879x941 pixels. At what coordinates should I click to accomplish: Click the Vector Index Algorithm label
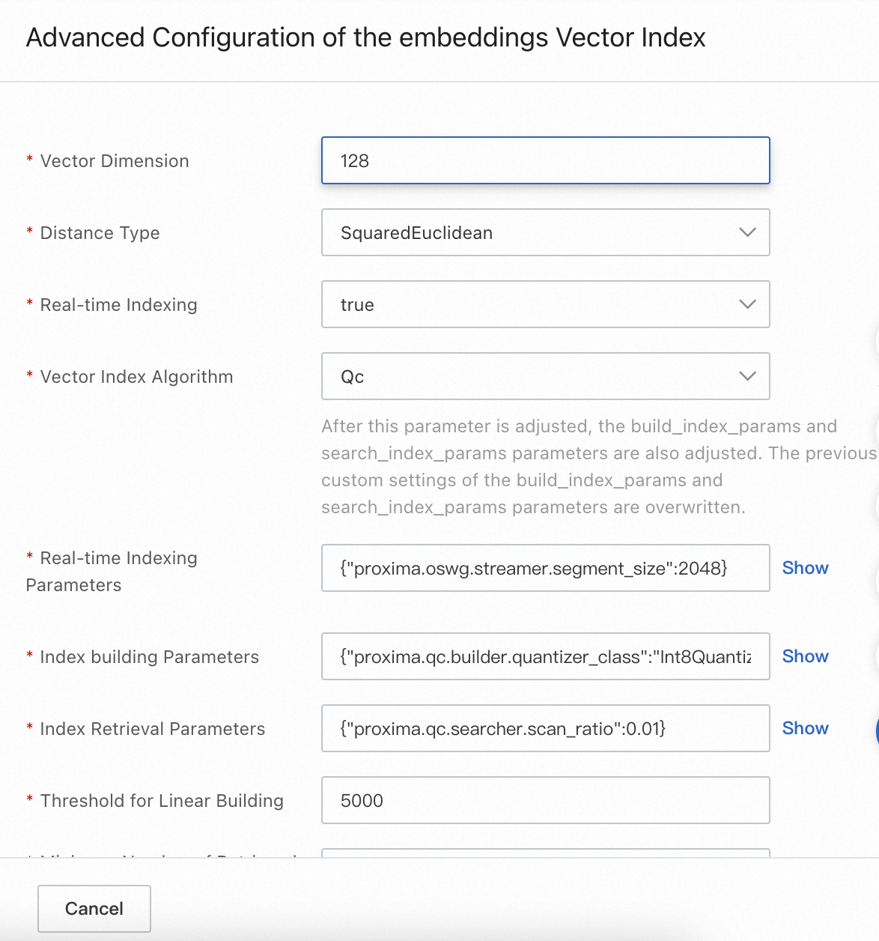point(136,377)
